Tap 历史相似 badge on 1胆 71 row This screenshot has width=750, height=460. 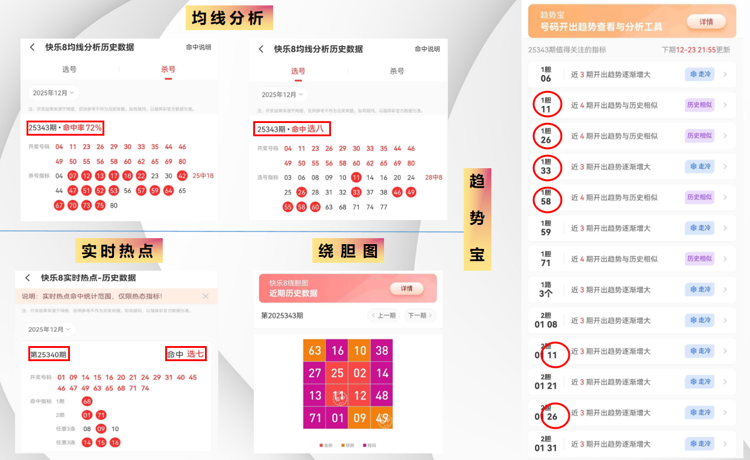[x=699, y=259]
